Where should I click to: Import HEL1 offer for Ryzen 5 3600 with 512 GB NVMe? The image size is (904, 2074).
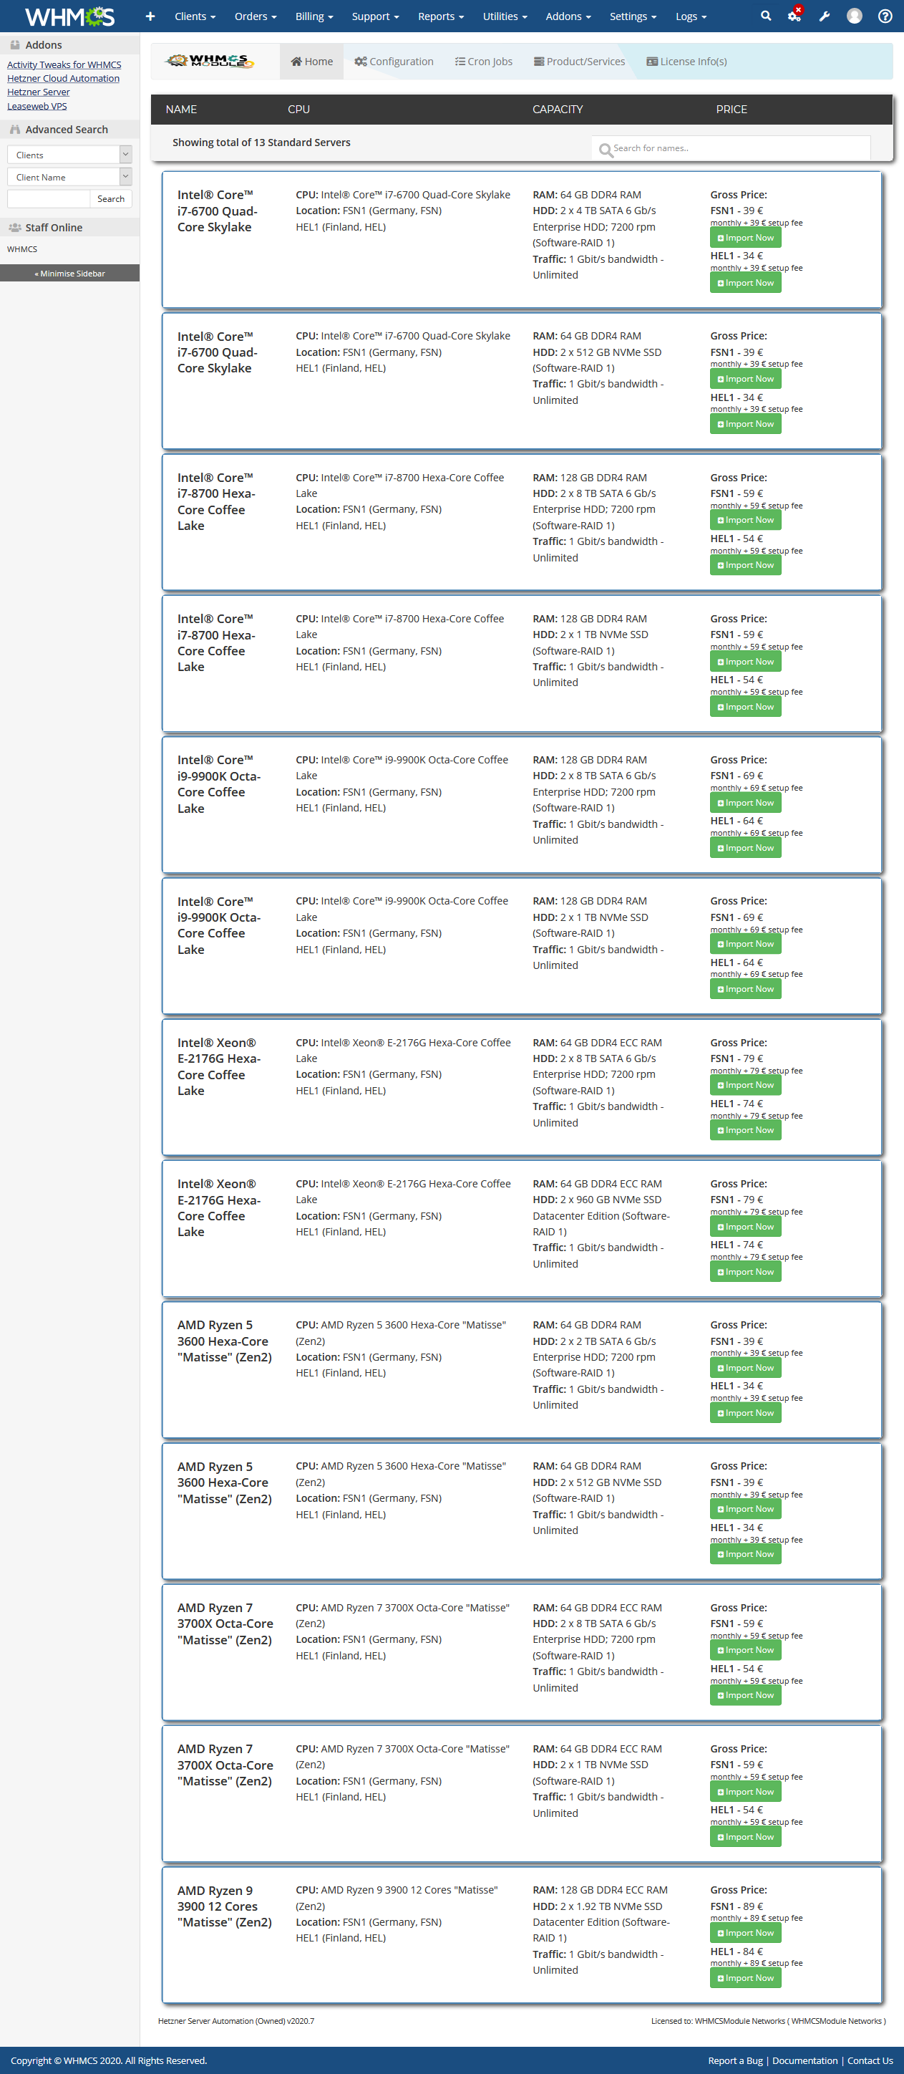click(745, 1555)
